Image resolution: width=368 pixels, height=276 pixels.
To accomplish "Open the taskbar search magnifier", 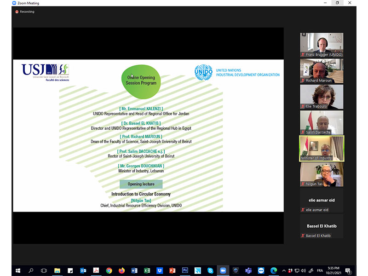I will (31, 270).
